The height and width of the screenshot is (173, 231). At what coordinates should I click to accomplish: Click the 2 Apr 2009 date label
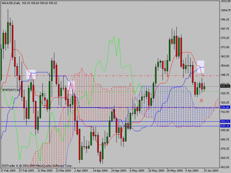81,171
